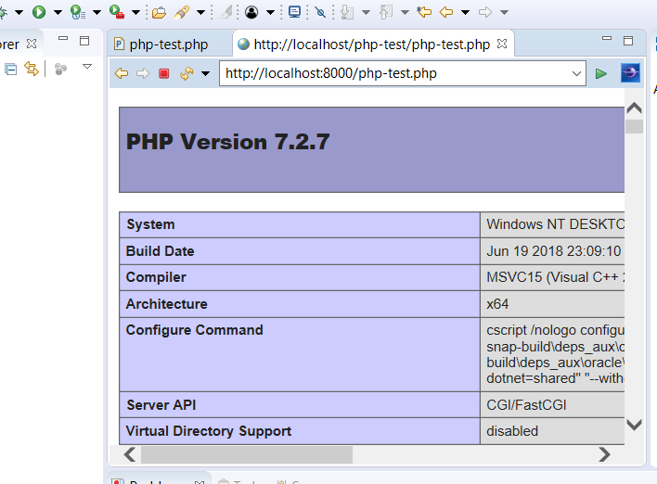Click the Explorer filter grey icon

(60, 70)
